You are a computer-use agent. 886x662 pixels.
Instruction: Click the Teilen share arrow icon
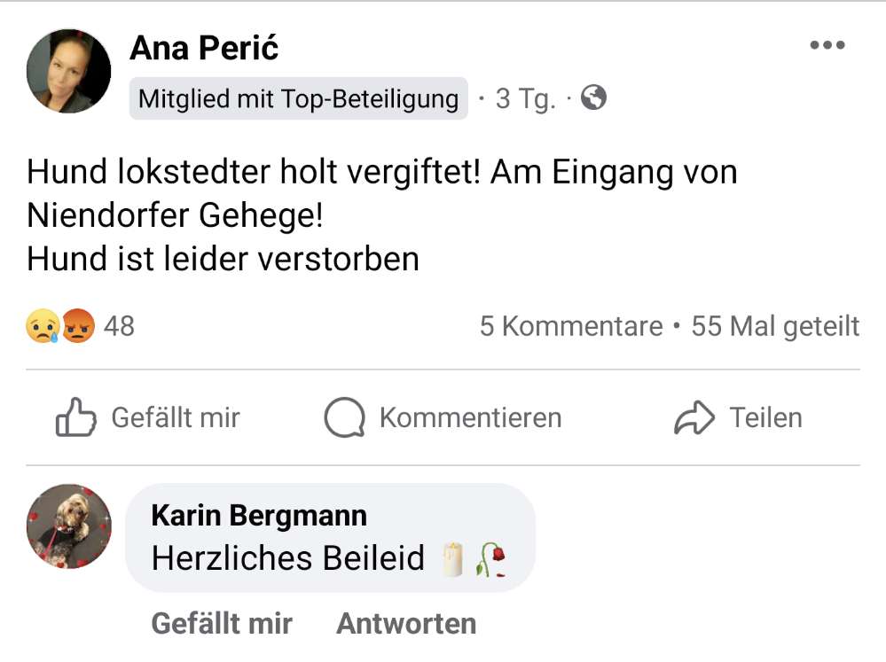coord(697,417)
